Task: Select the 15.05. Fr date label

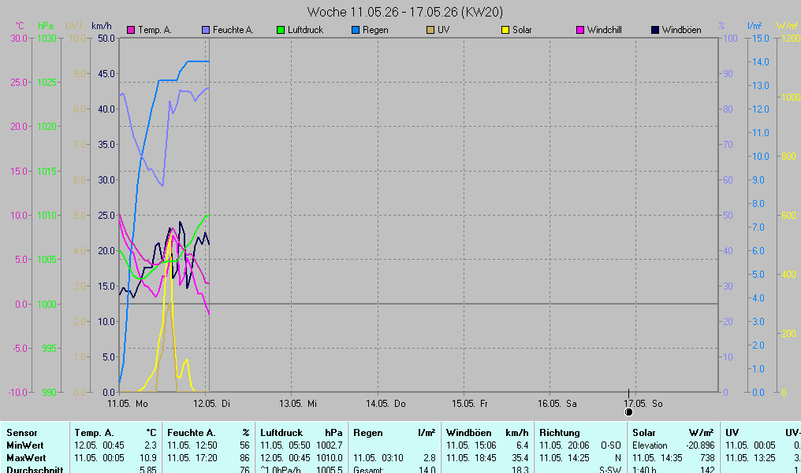Action: 469,404
